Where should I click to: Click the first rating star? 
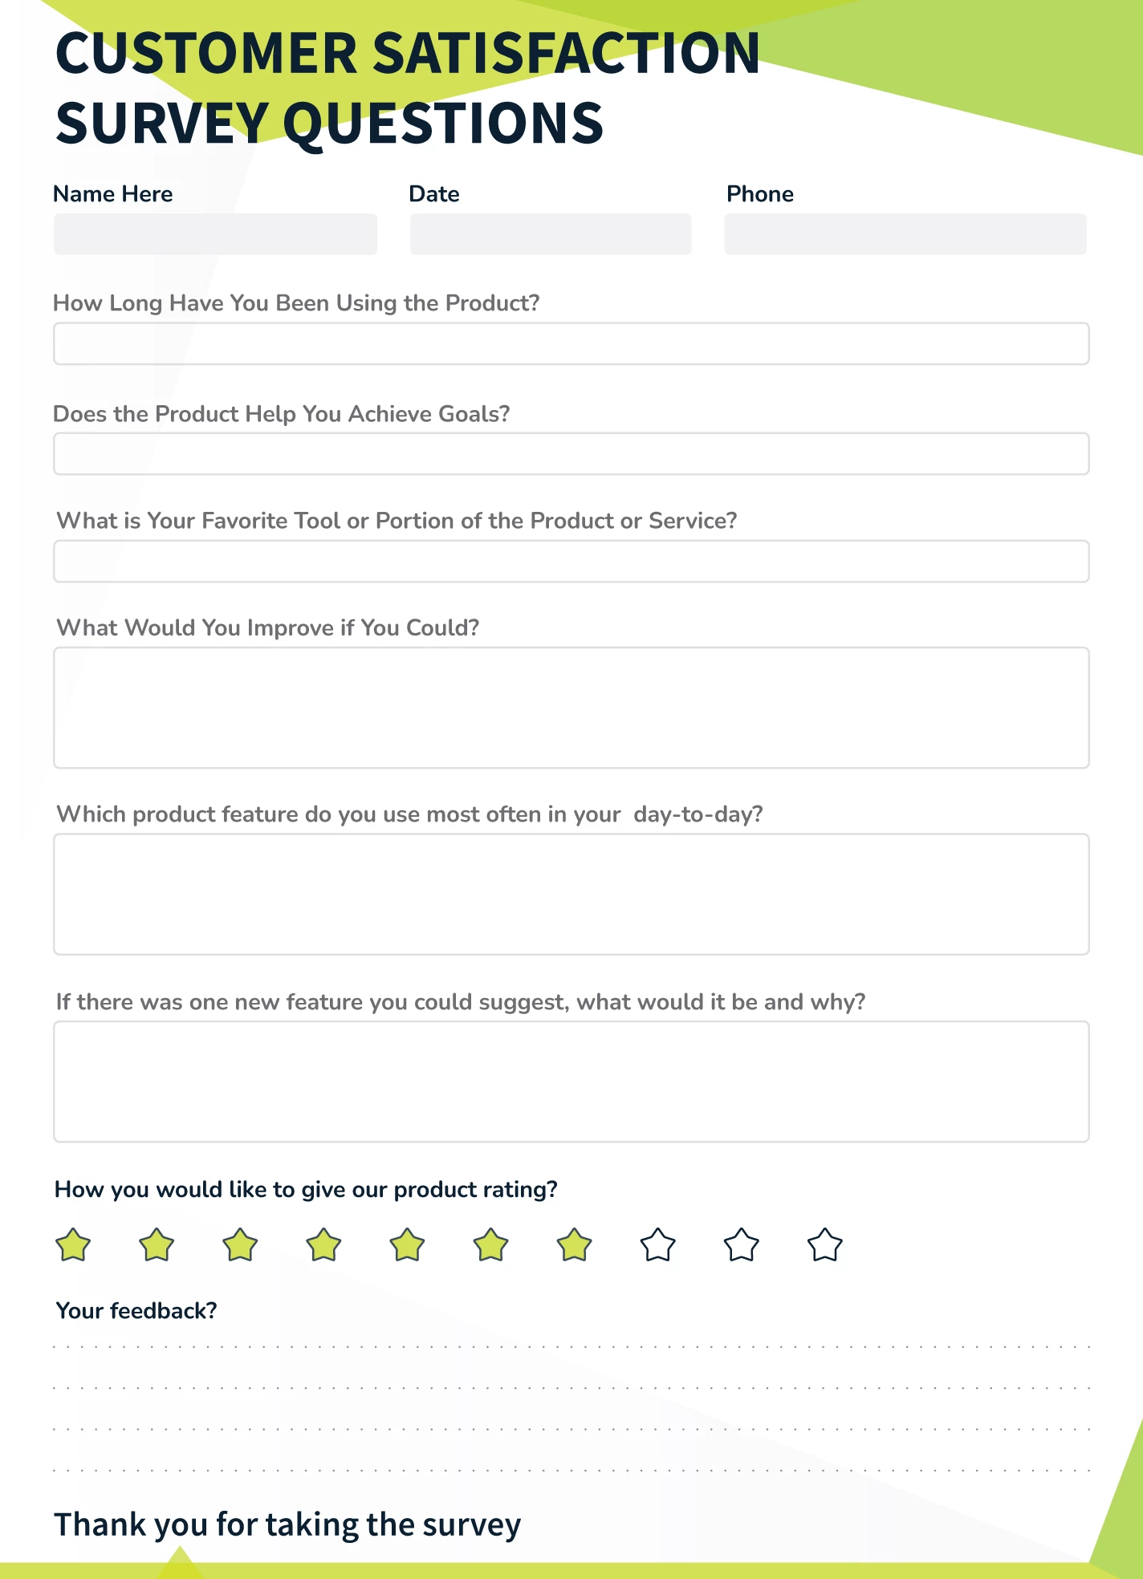73,1246
